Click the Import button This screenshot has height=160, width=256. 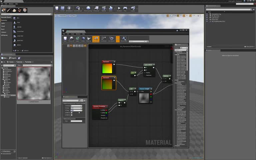(13, 58)
